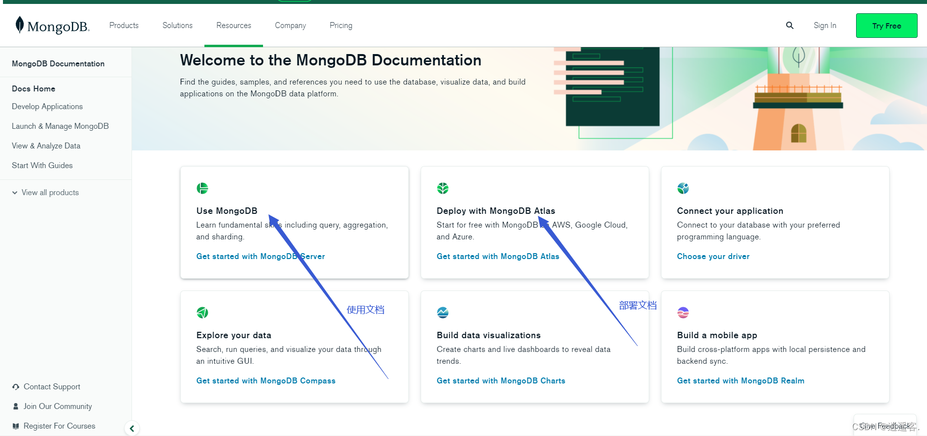Image resolution: width=927 pixels, height=436 pixels.
Task: Click the Deploy with MongoDB Atlas title
Action: click(496, 211)
